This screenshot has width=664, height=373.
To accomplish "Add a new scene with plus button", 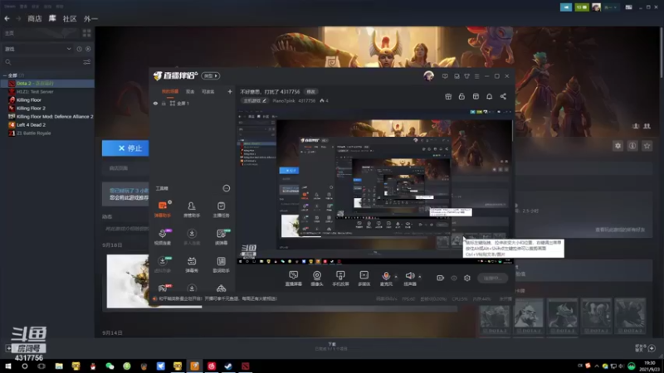I will click(230, 92).
